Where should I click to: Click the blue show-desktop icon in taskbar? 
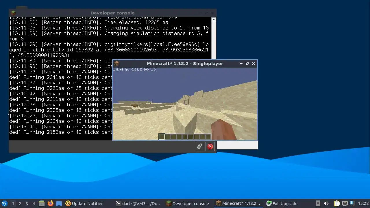[59, 203]
